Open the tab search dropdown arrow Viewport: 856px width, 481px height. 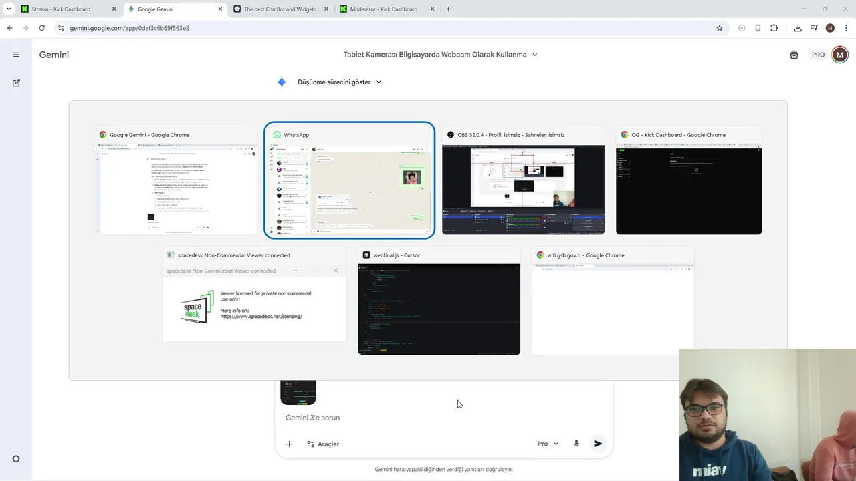coord(8,9)
